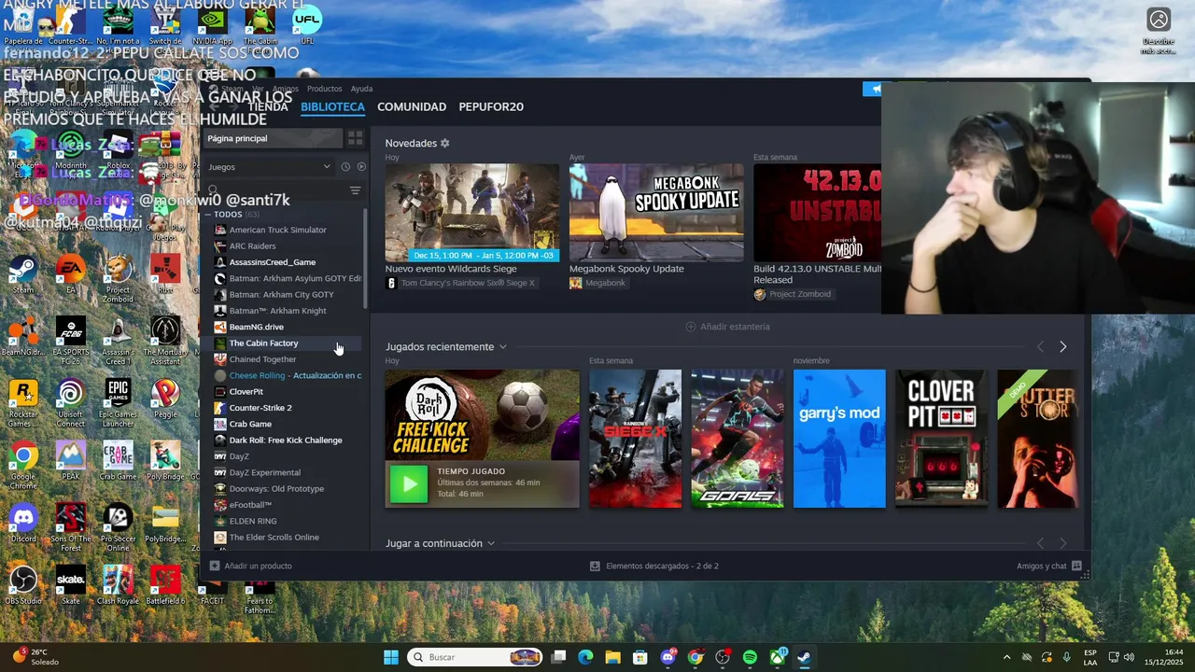Open Megabonk Spooky Update news thumbnail
This screenshot has height=672, width=1195.
[656, 213]
